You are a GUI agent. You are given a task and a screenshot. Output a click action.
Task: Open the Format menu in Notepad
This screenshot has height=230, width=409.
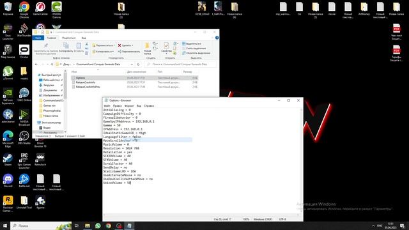coord(129,106)
